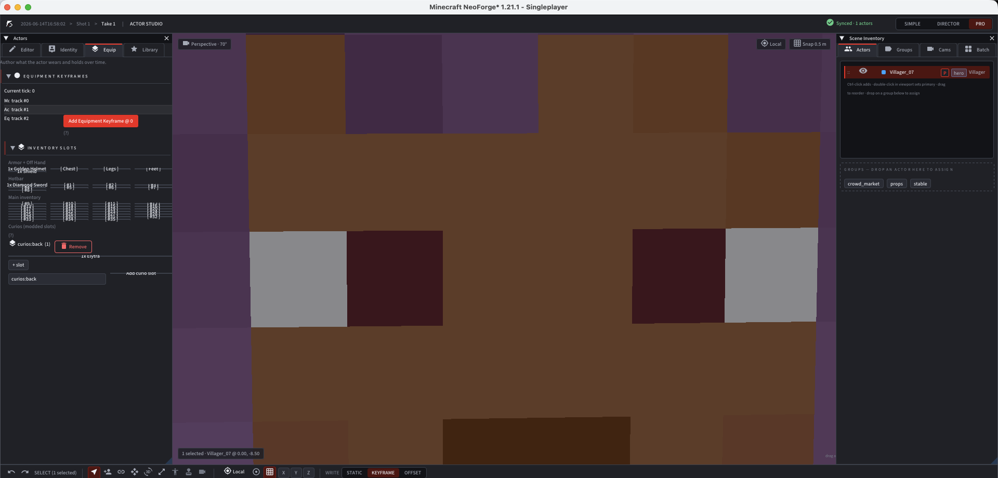Viewport: 998px width, 478px height.
Task: Collapse the Actors panel triangle
Action: [x=6, y=38]
